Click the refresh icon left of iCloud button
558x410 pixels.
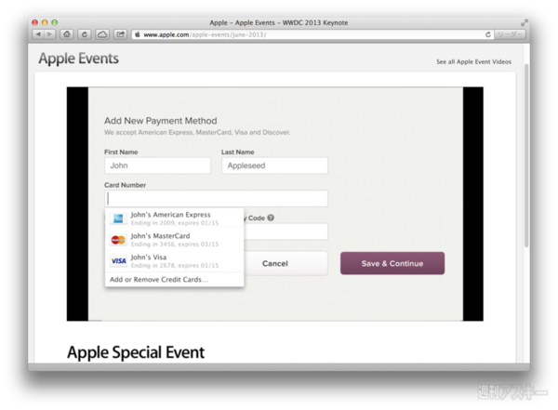[85, 34]
